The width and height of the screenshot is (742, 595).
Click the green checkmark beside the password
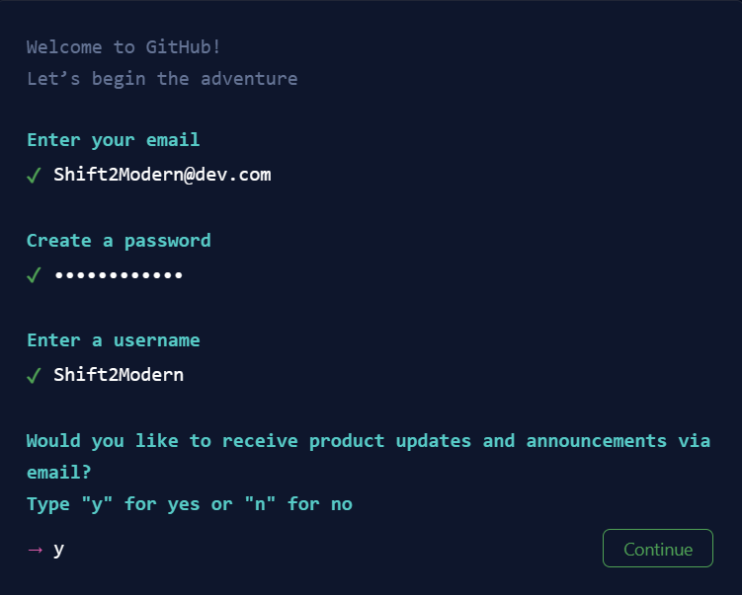click(34, 275)
